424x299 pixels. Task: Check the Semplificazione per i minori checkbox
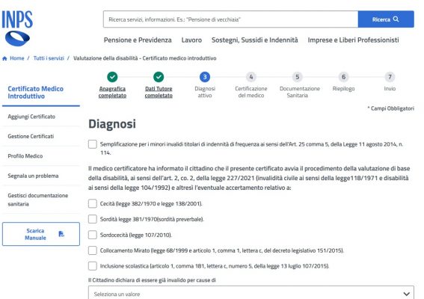click(x=93, y=144)
